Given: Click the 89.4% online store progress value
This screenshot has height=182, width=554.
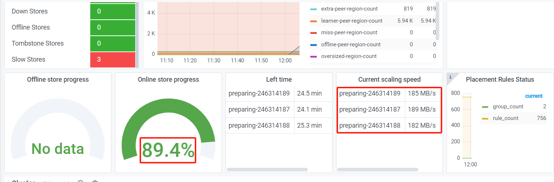Looking at the screenshot, I should coord(168,150).
